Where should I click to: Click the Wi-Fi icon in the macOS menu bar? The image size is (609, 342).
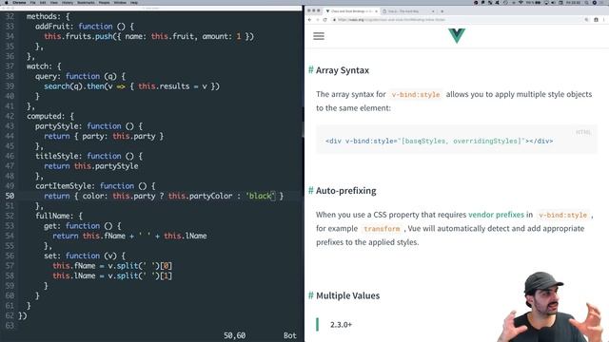pyautogui.click(x=521, y=2)
